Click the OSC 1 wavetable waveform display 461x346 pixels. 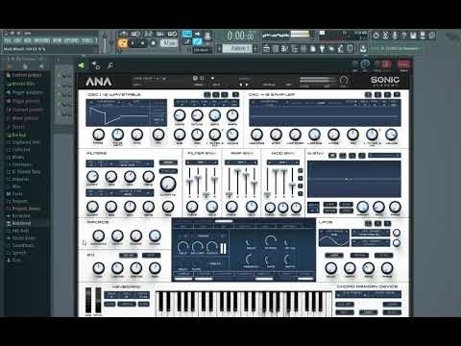[127, 112]
